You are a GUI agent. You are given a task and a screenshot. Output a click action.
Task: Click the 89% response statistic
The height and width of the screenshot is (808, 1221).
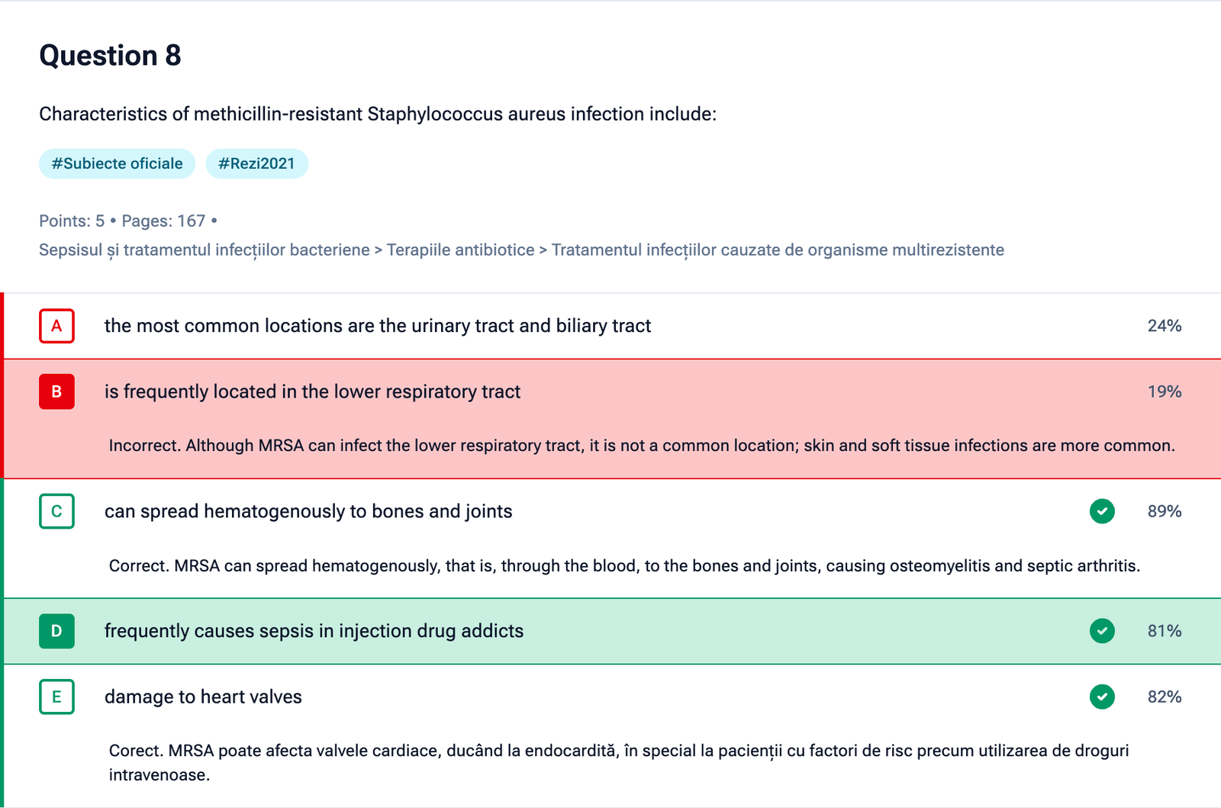(x=1164, y=511)
